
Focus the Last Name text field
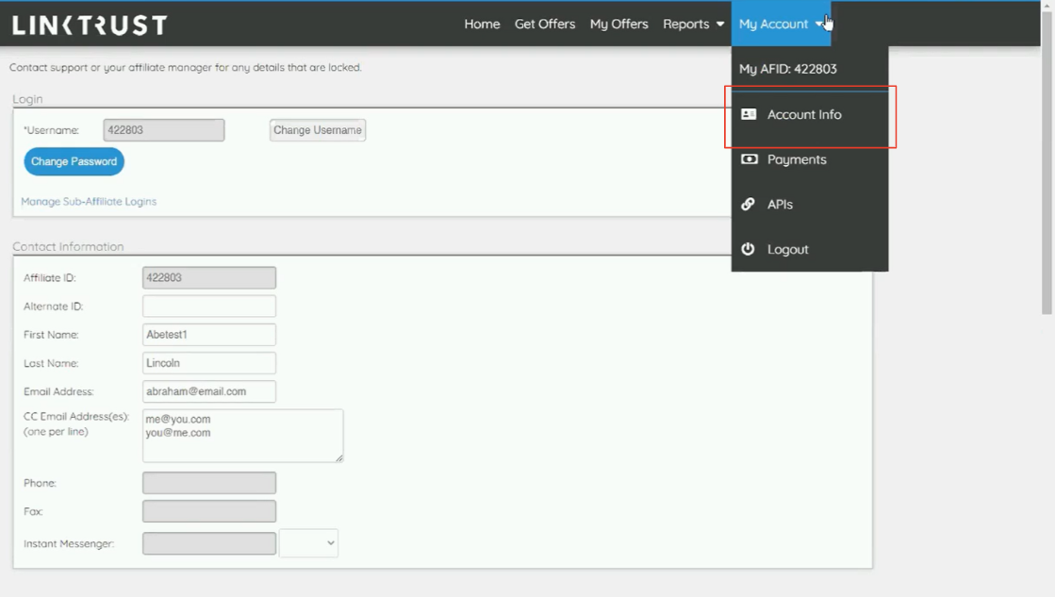point(208,363)
